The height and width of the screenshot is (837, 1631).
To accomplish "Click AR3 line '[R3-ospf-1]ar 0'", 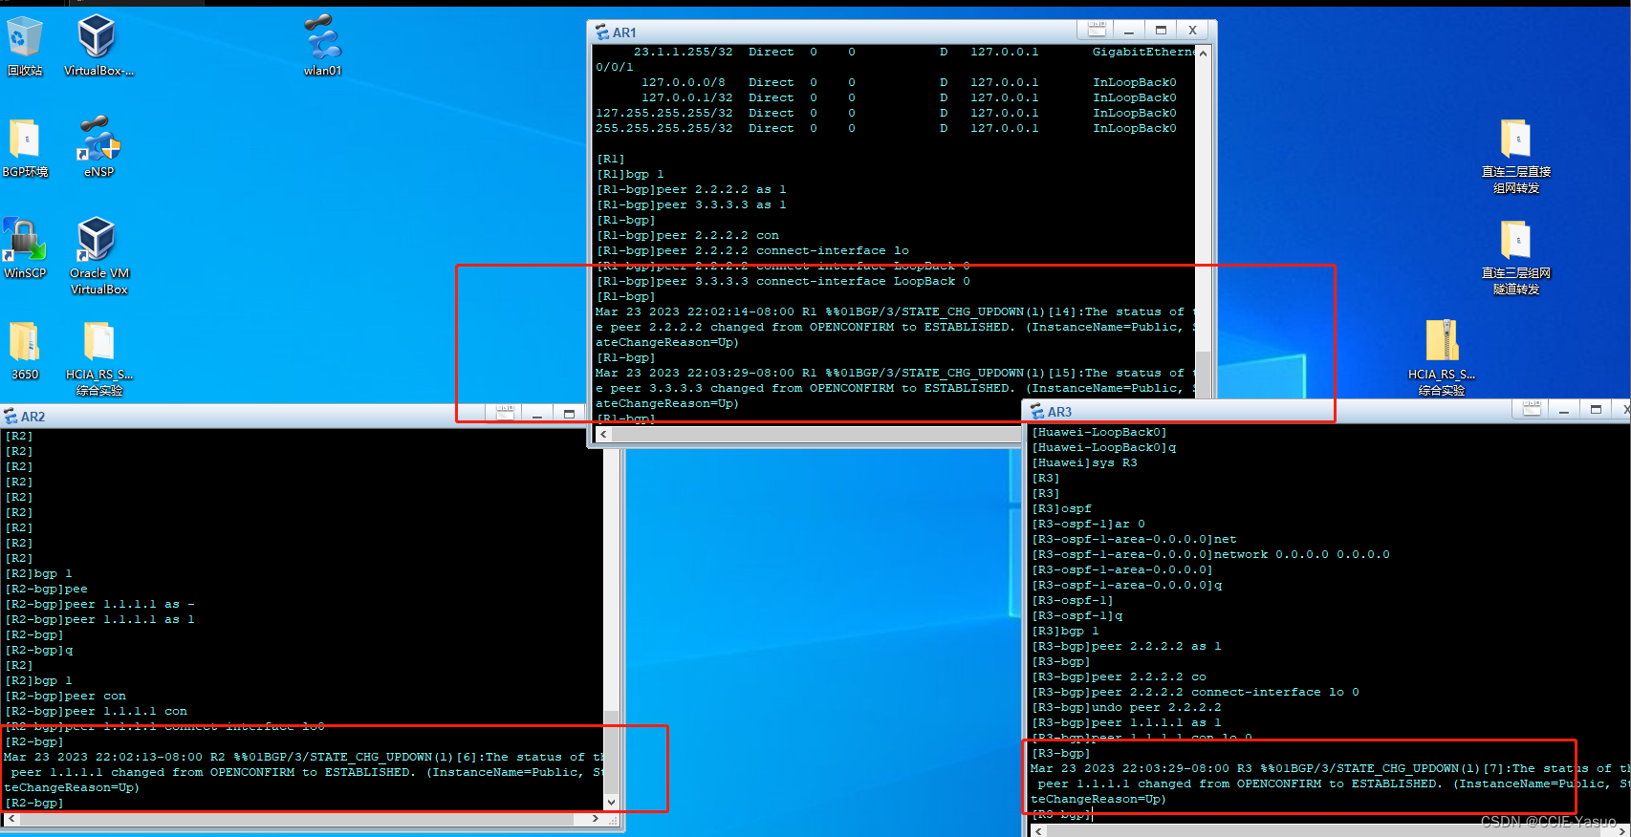I will 1088,524.
